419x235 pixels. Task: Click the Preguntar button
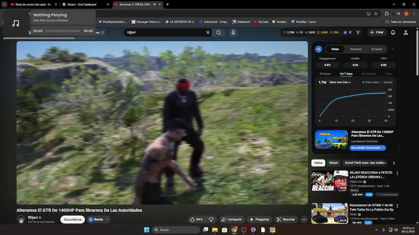[x=259, y=219]
